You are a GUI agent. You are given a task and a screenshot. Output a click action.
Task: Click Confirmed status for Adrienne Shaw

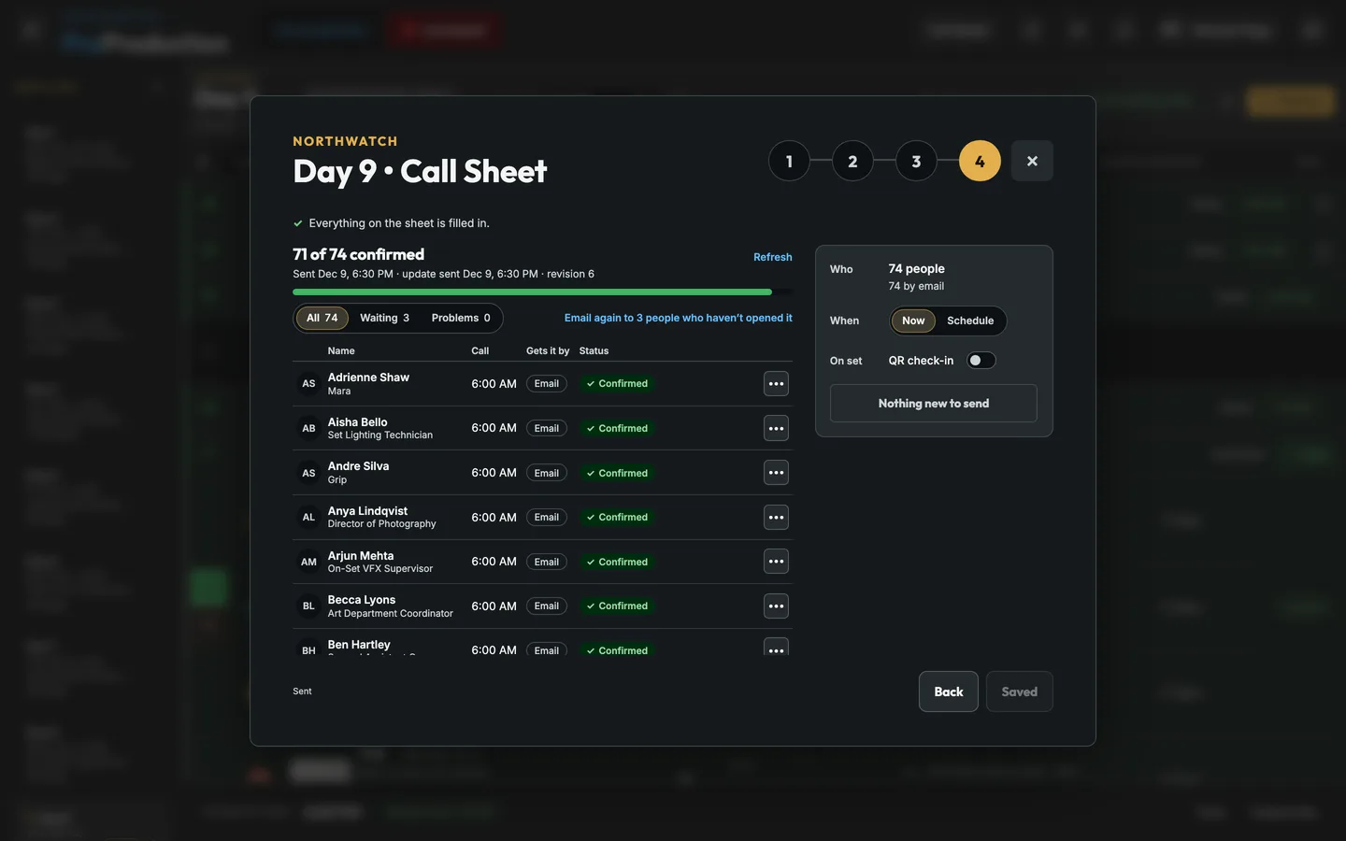617,384
